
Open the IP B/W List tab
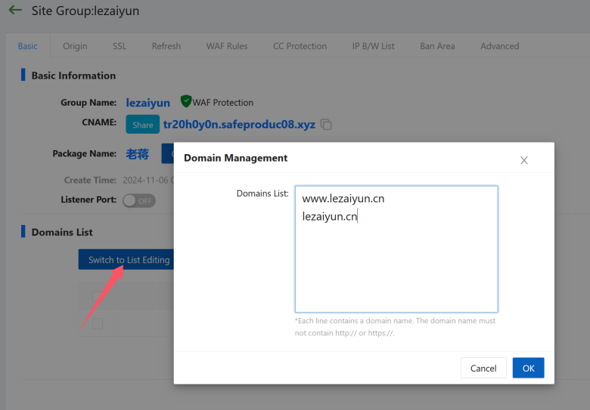[373, 46]
